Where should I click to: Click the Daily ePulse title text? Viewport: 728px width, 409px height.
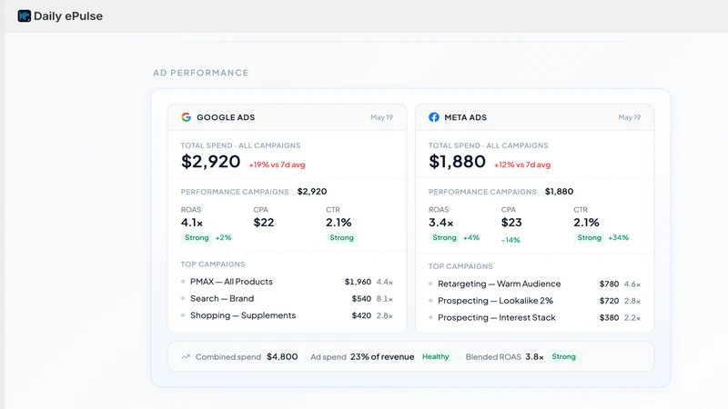click(68, 16)
